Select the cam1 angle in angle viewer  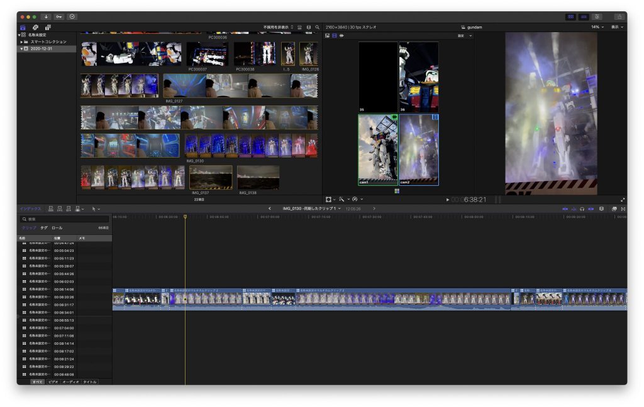377,149
